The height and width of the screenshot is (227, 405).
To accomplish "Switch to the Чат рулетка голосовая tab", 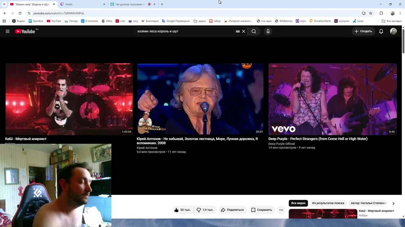I will coord(130,4).
